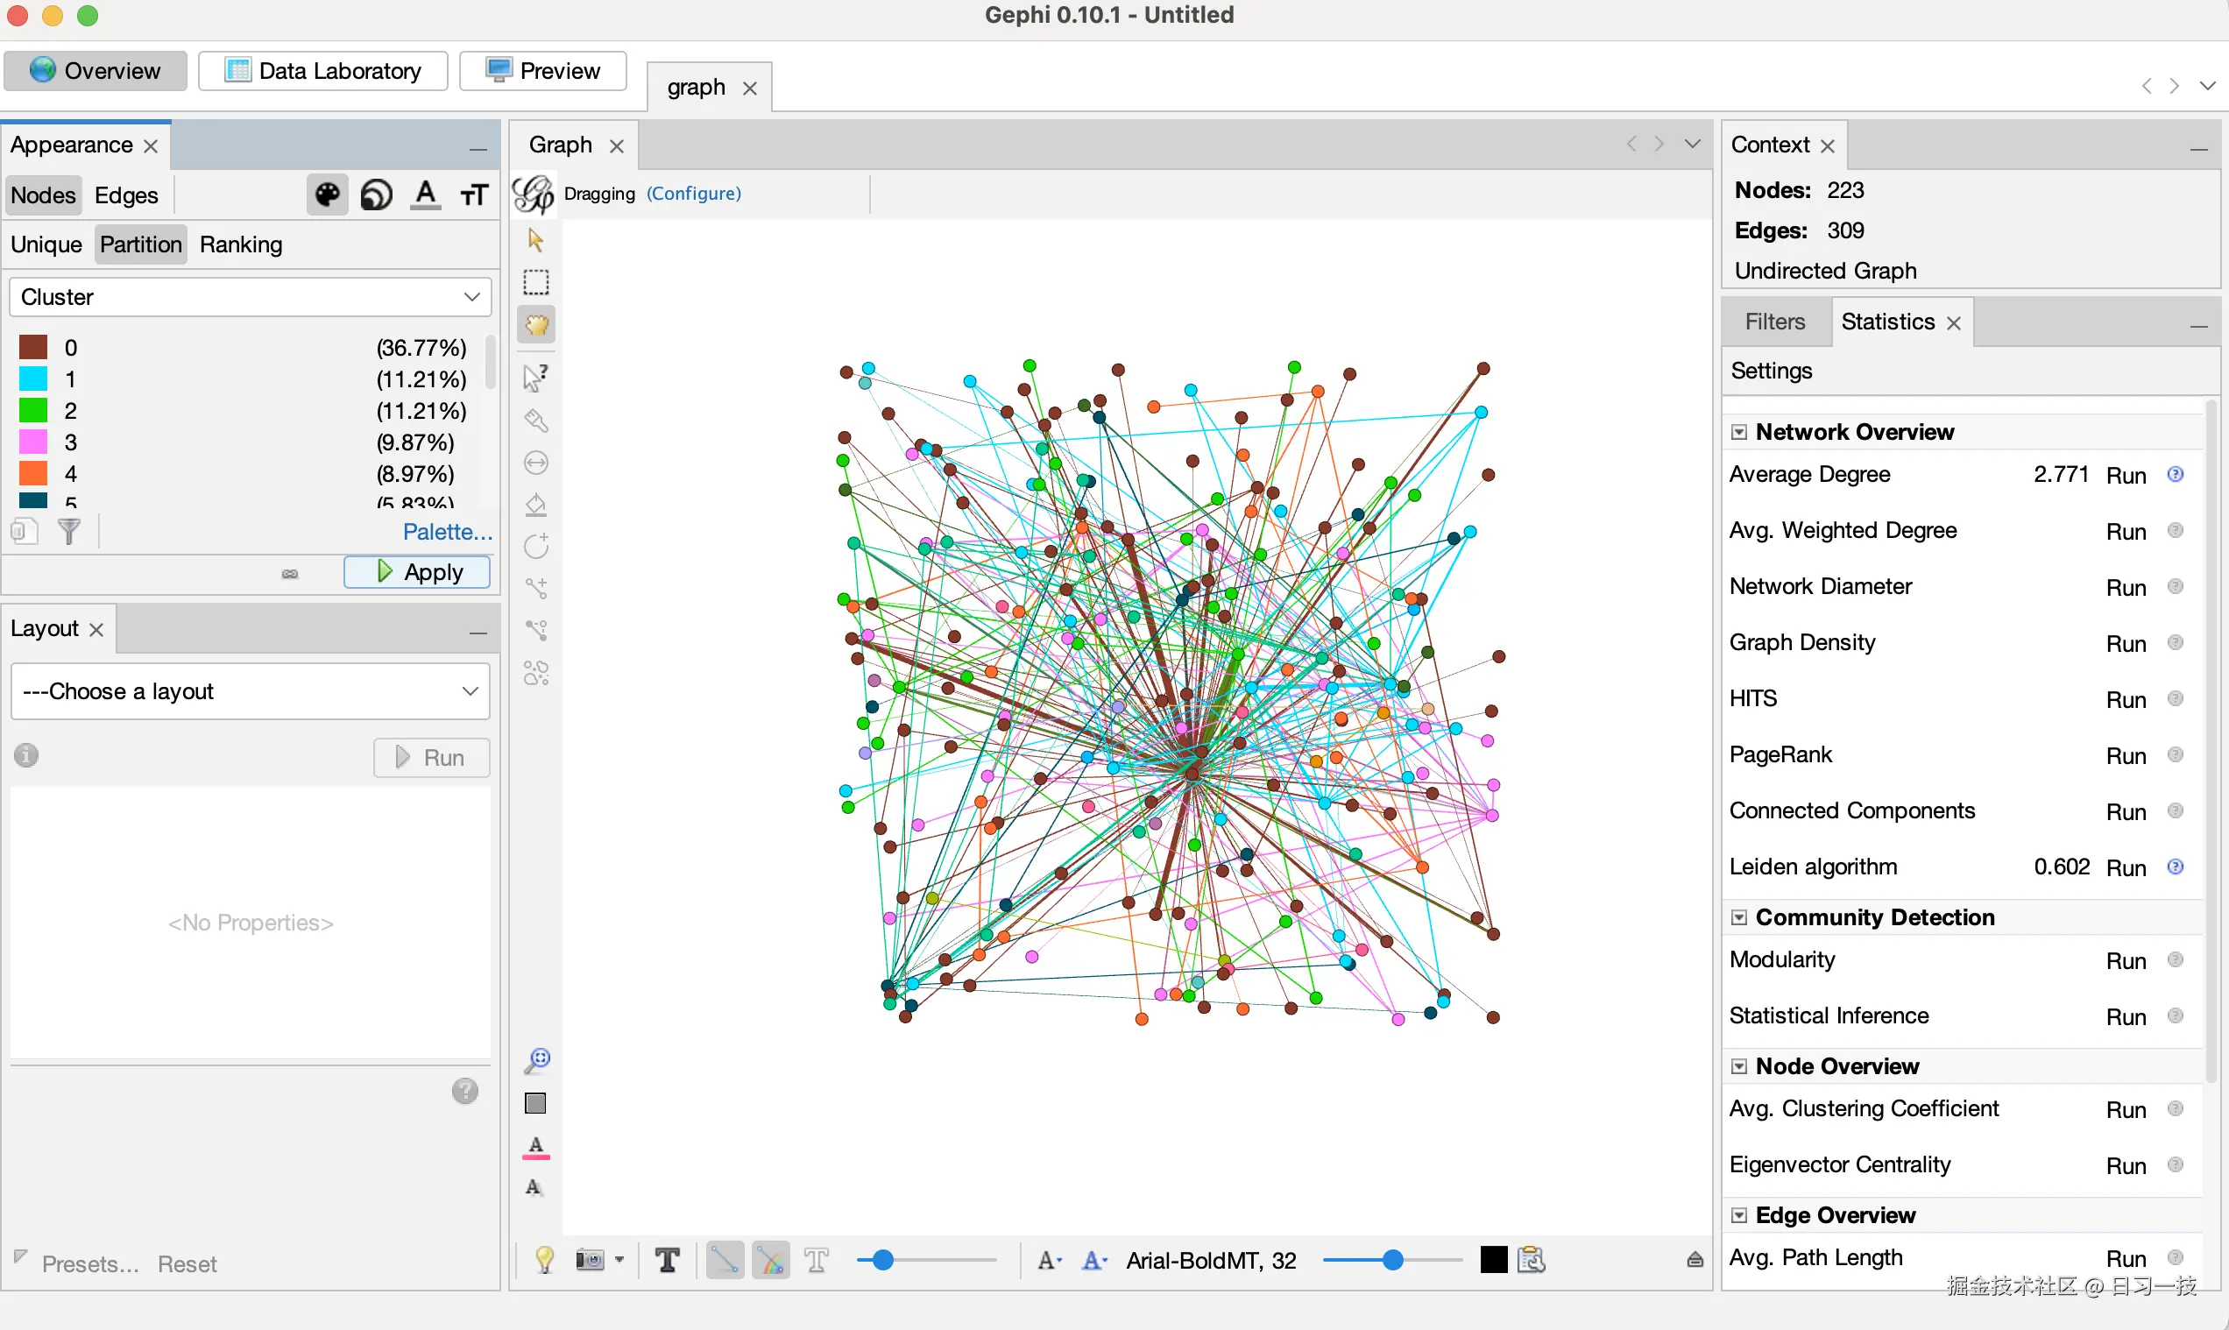The height and width of the screenshot is (1330, 2229).
Task: Choose the Unique appearance mode
Action: click(x=46, y=244)
